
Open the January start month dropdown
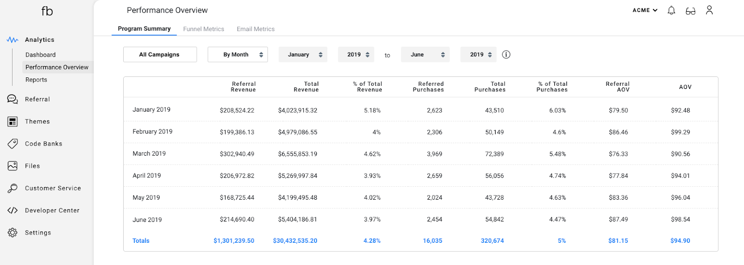303,55
